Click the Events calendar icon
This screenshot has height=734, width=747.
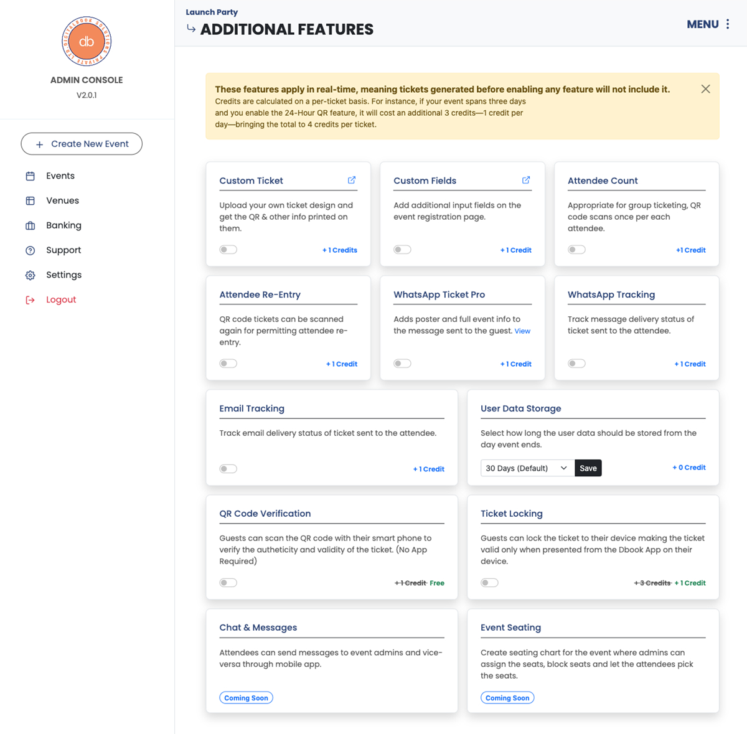point(30,176)
